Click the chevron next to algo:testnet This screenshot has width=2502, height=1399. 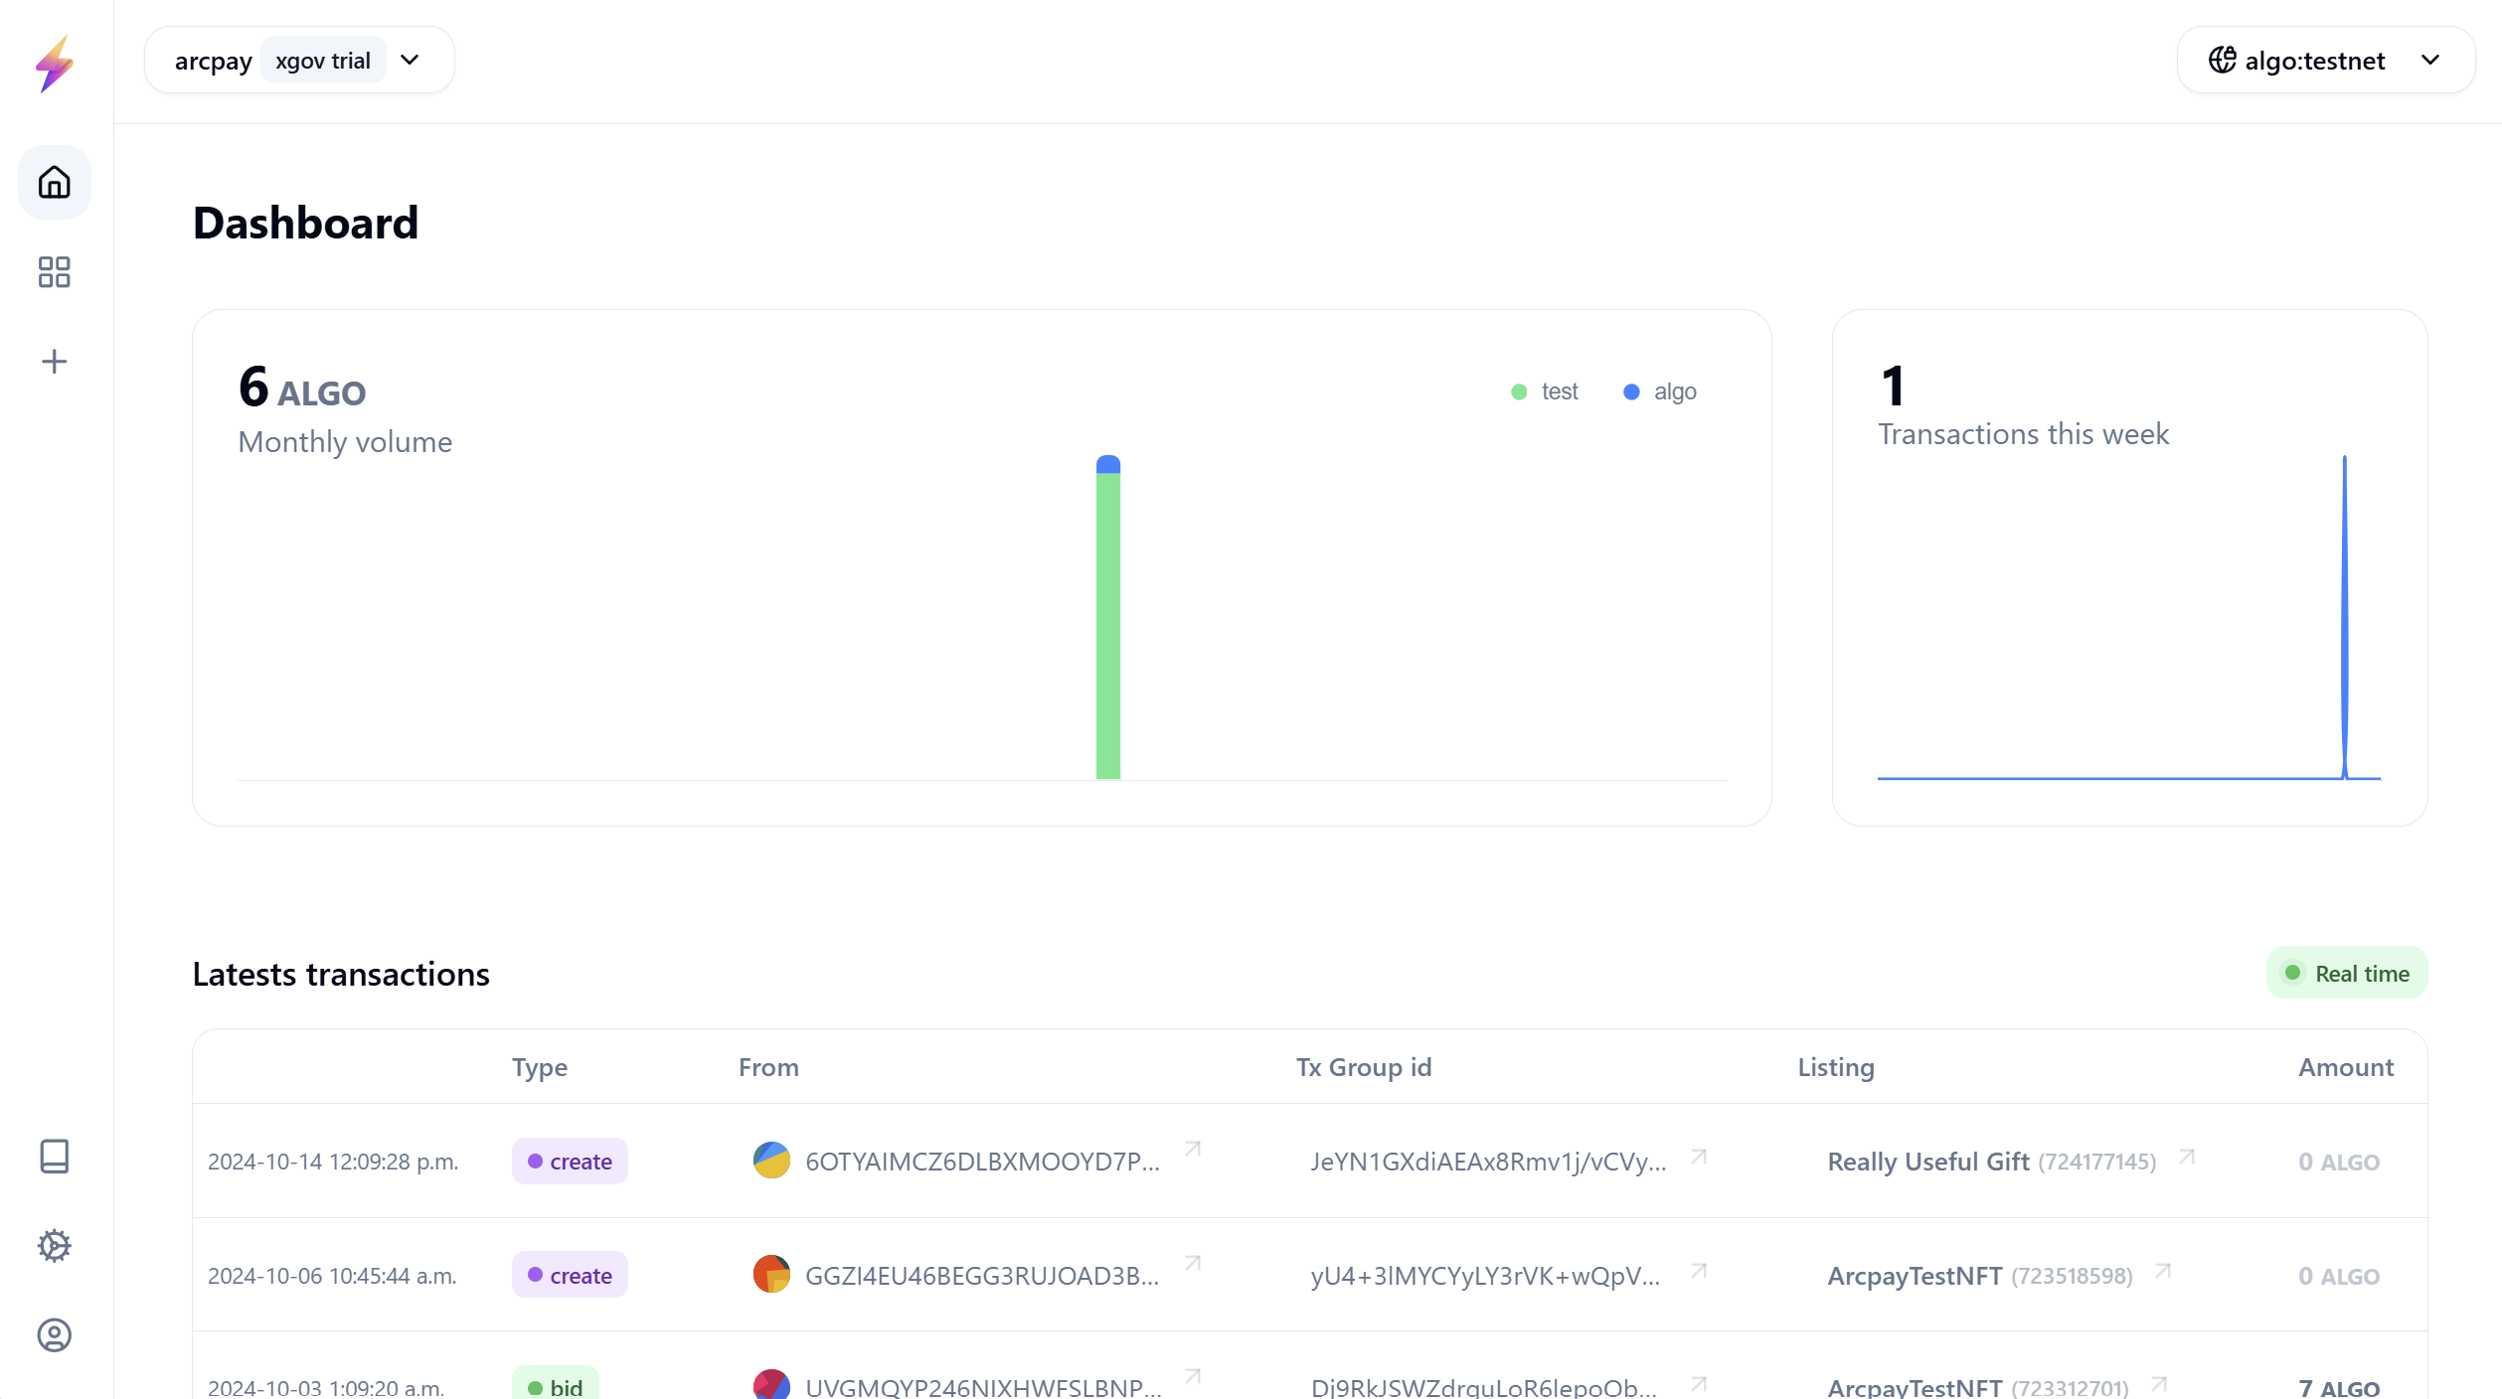(2430, 61)
